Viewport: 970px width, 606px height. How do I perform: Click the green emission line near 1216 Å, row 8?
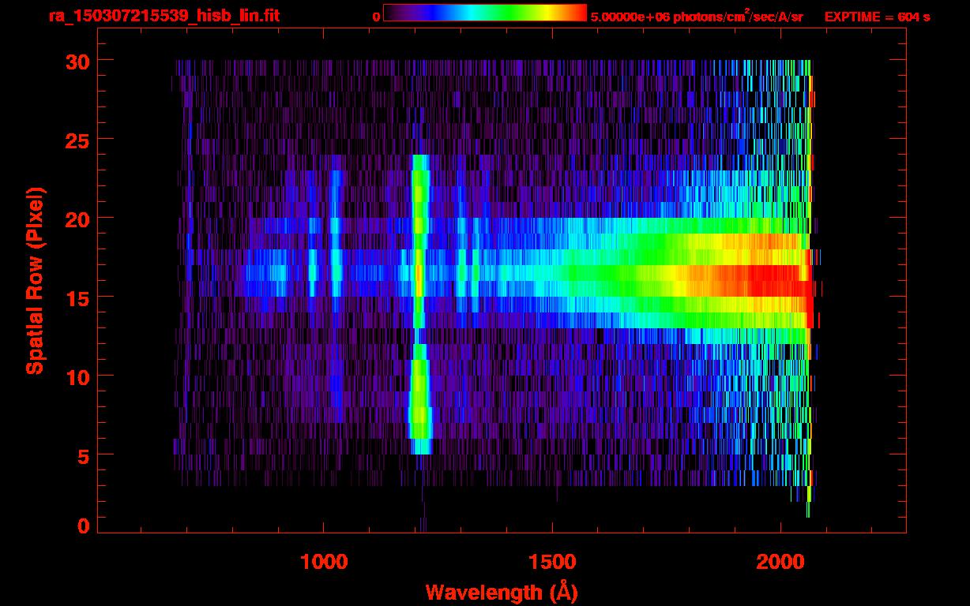tap(419, 407)
